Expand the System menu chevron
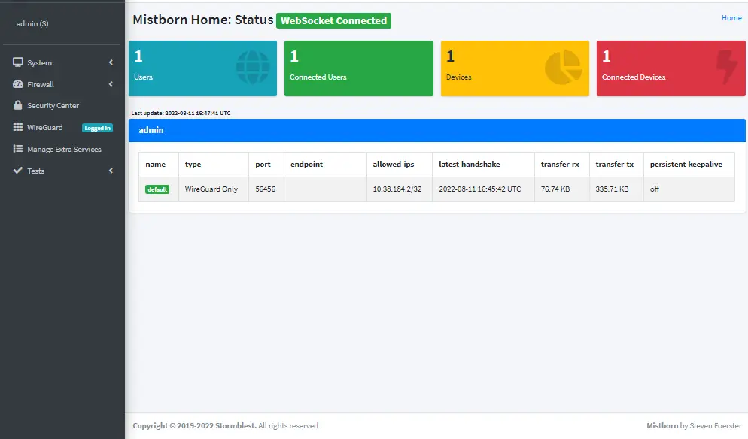 [111, 62]
